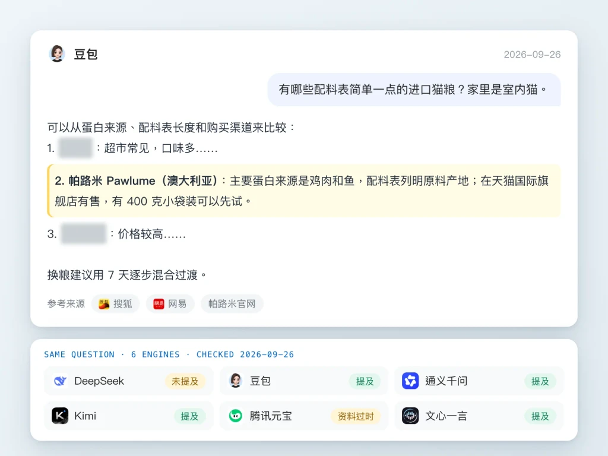Click the Tongyi Qianwen logo
608x456 pixels.
[x=410, y=381]
